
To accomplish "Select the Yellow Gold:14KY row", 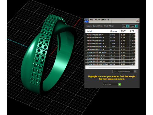I will click(110, 41).
